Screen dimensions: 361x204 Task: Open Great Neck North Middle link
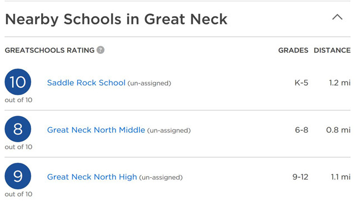(96, 130)
